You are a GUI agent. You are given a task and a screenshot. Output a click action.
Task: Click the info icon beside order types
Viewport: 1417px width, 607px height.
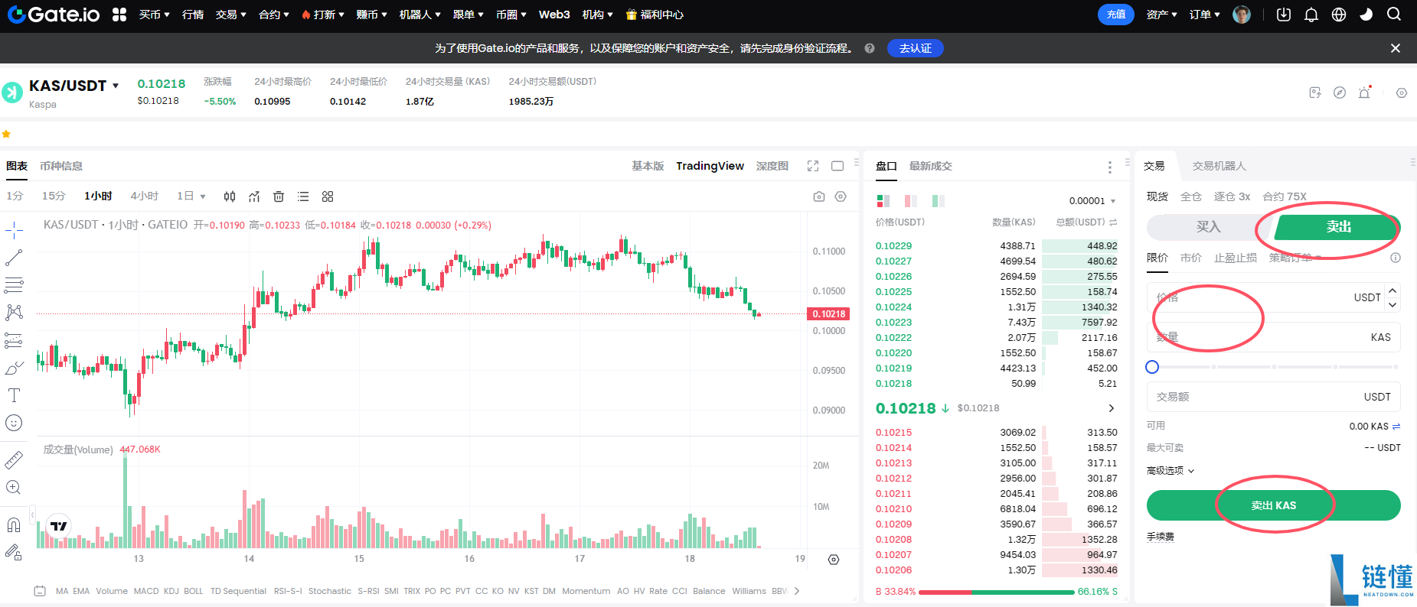tap(1396, 258)
